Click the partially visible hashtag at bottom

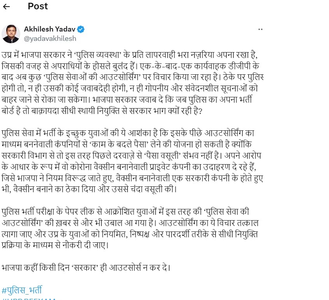[29, 299]
